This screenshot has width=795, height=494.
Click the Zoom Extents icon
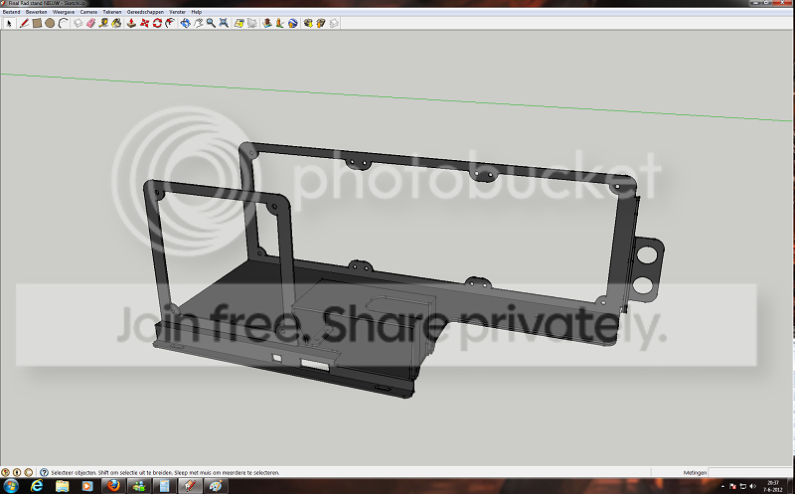tap(224, 23)
